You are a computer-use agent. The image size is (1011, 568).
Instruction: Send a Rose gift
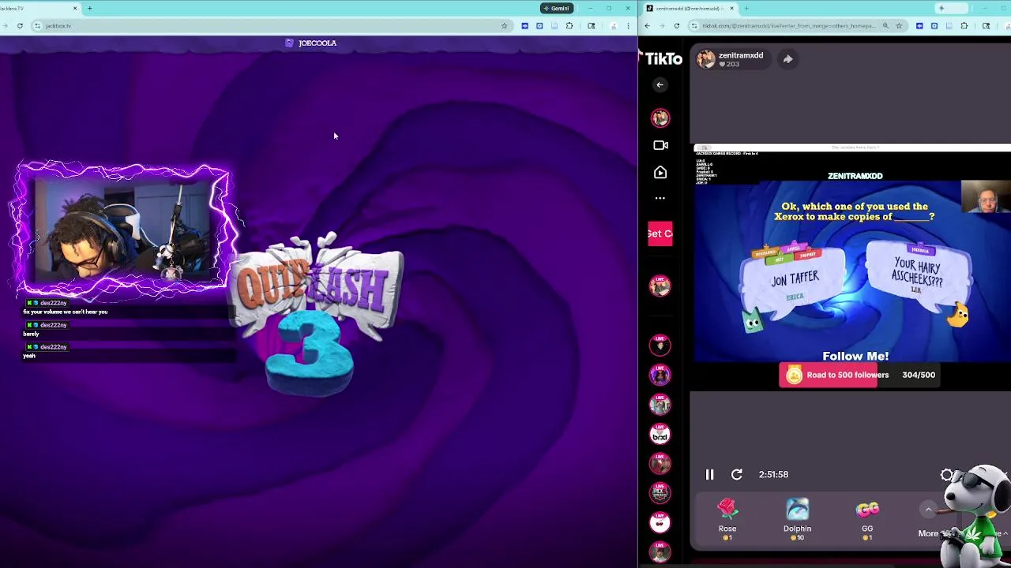727,519
